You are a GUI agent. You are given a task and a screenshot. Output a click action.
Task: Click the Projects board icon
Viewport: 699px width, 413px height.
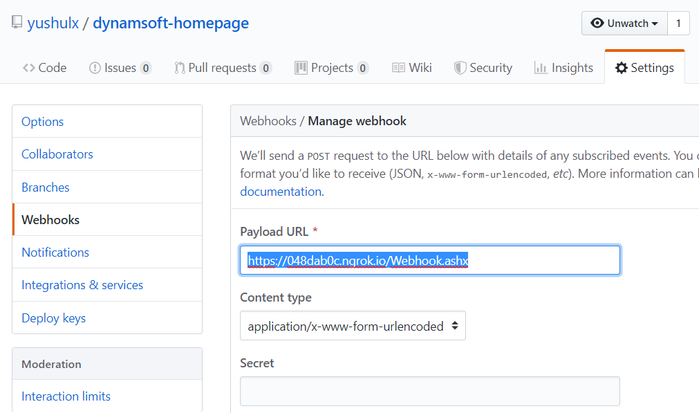point(301,68)
